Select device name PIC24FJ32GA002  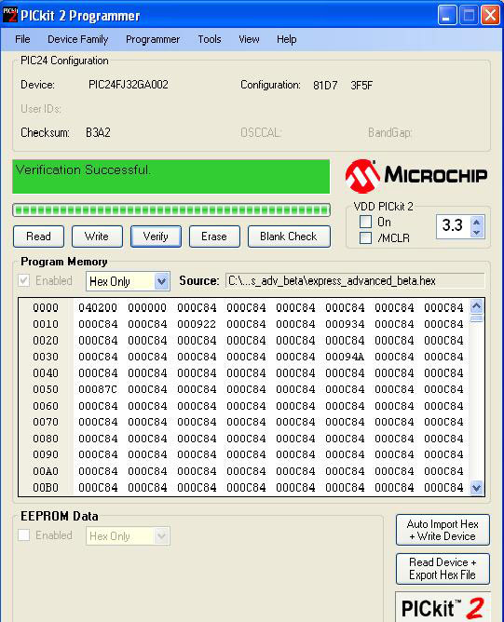pyautogui.click(x=129, y=85)
